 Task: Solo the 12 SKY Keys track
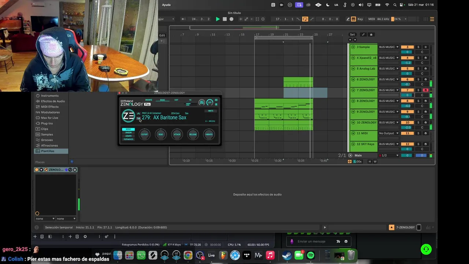click(x=418, y=144)
